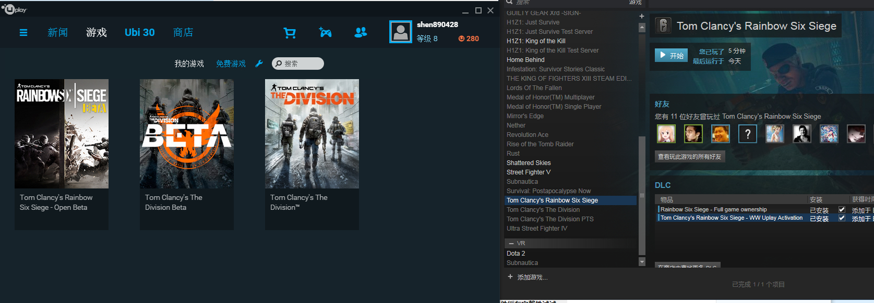Click the Uplay search field
The width and height of the screenshot is (874, 303).
[x=298, y=64]
